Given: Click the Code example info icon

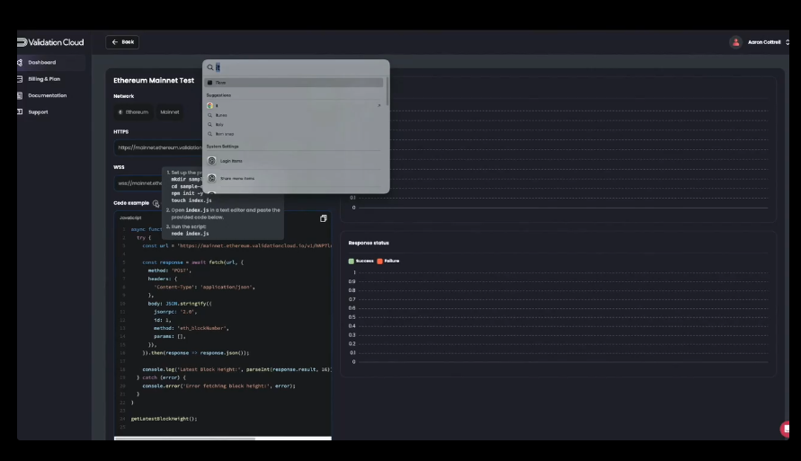Looking at the screenshot, I should click(x=156, y=203).
